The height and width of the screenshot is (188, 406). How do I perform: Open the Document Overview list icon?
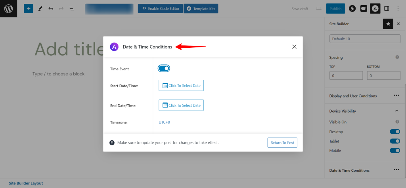click(71, 9)
